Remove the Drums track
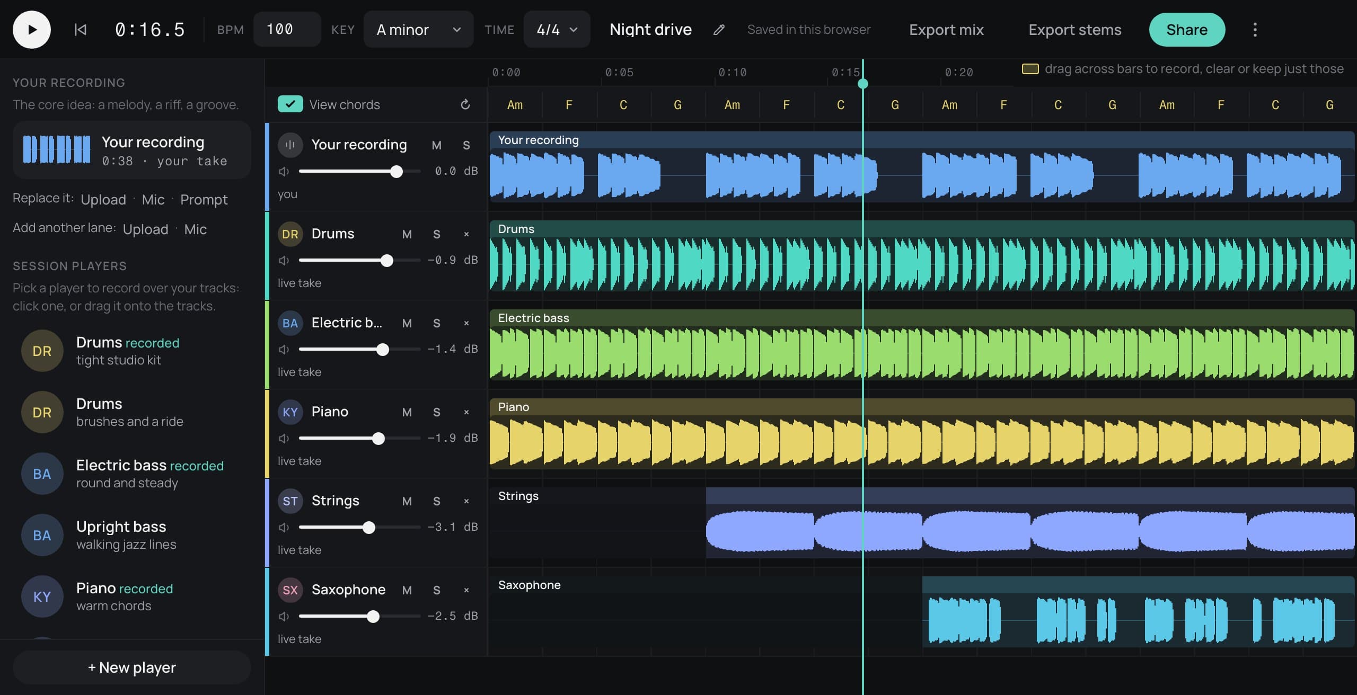Viewport: 1357px width, 695px height. (x=466, y=234)
